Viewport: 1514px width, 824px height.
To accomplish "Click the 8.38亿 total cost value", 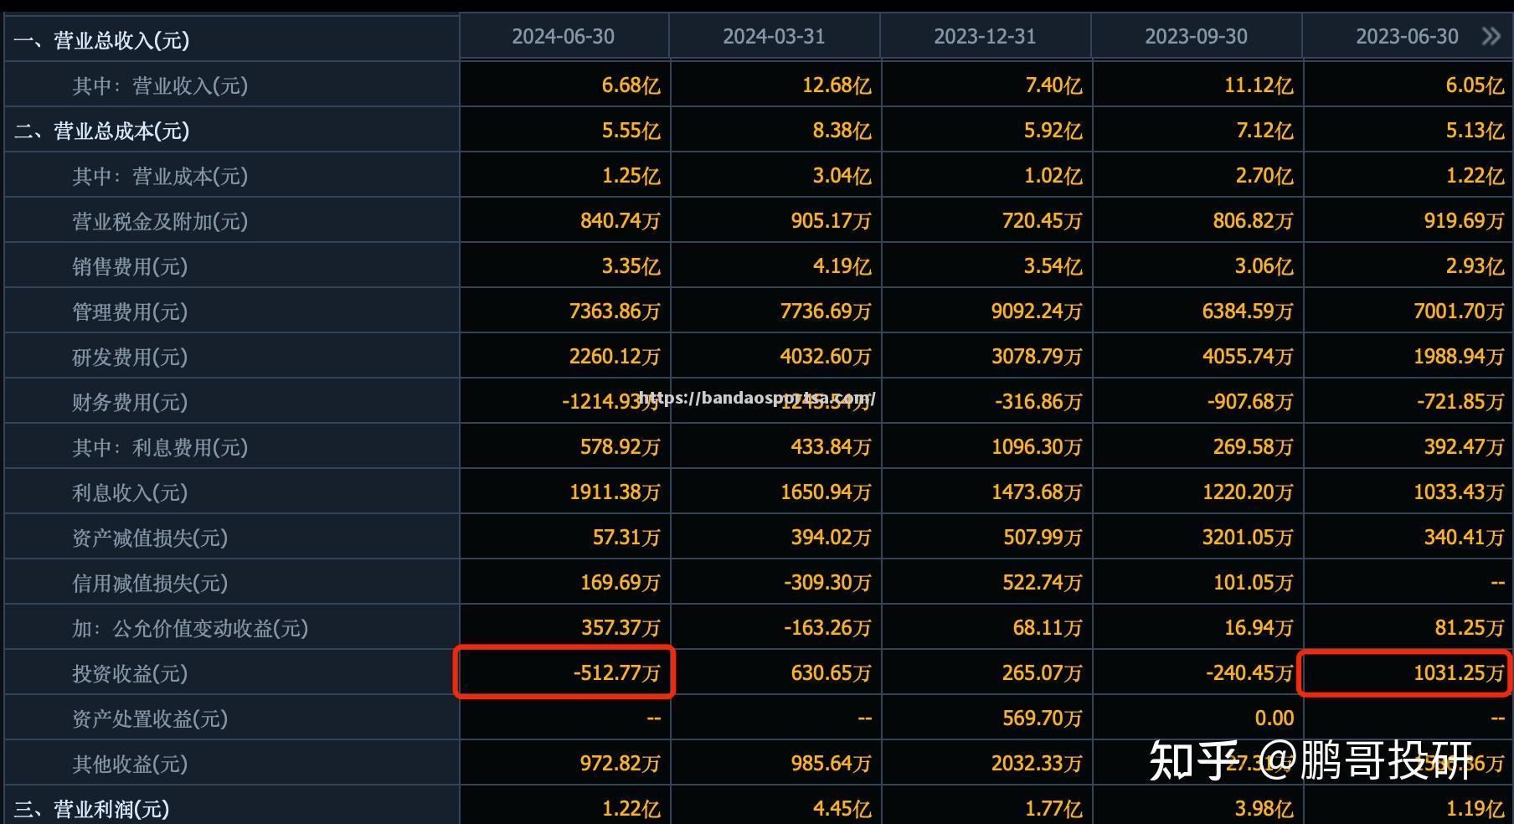I will point(842,131).
